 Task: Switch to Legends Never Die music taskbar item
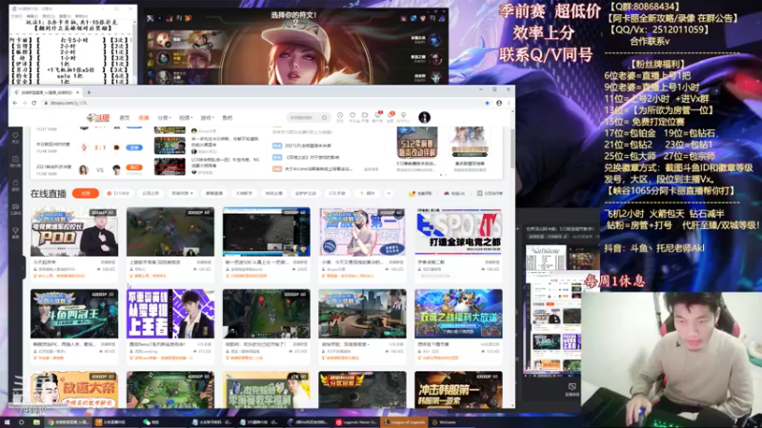356,422
